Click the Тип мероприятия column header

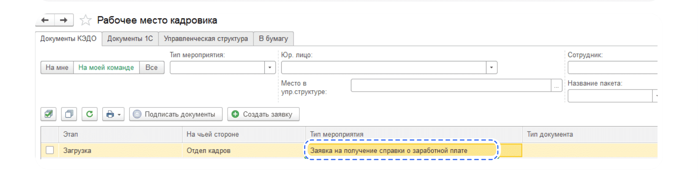point(414,134)
